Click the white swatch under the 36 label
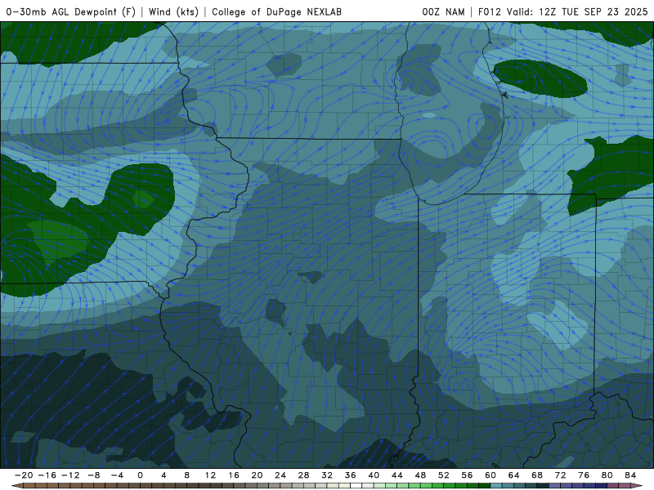This screenshot has width=654, height=490. click(356, 486)
